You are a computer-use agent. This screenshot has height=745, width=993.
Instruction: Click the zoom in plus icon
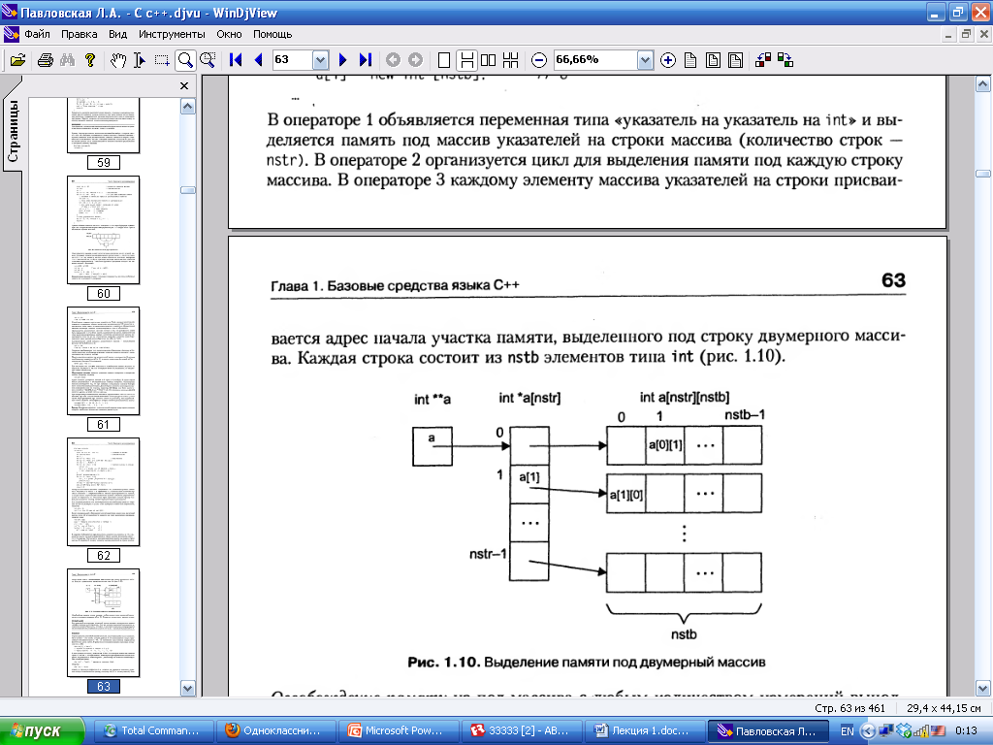click(x=667, y=60)
